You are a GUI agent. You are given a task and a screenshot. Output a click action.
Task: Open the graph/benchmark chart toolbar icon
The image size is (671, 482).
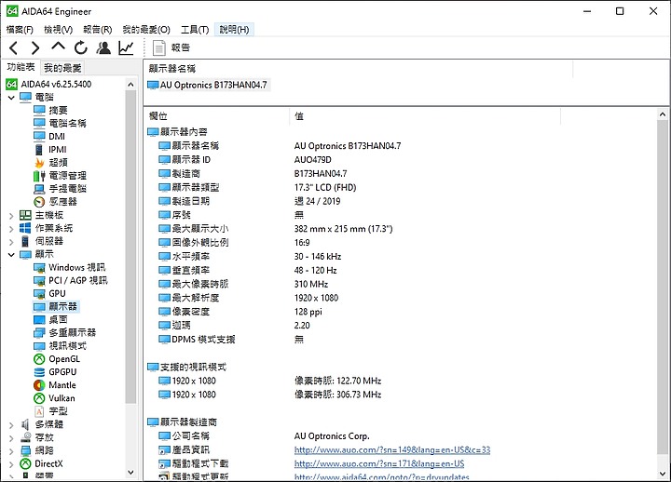126,47
